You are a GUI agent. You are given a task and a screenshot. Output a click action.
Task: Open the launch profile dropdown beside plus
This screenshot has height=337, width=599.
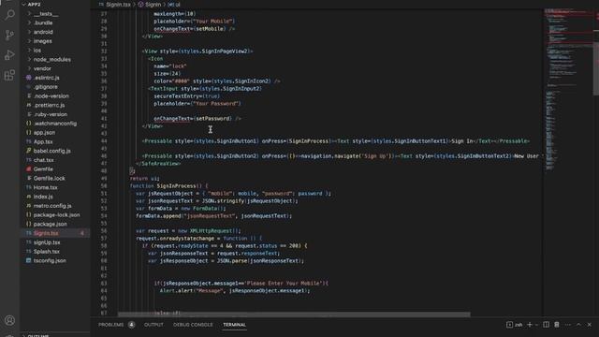click(x=536, y=325)
